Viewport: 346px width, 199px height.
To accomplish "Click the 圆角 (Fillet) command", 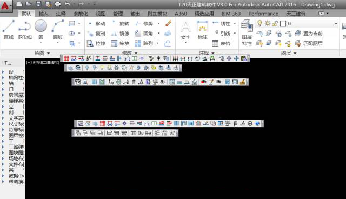I will pyautogui.click(x=144, y=34).
